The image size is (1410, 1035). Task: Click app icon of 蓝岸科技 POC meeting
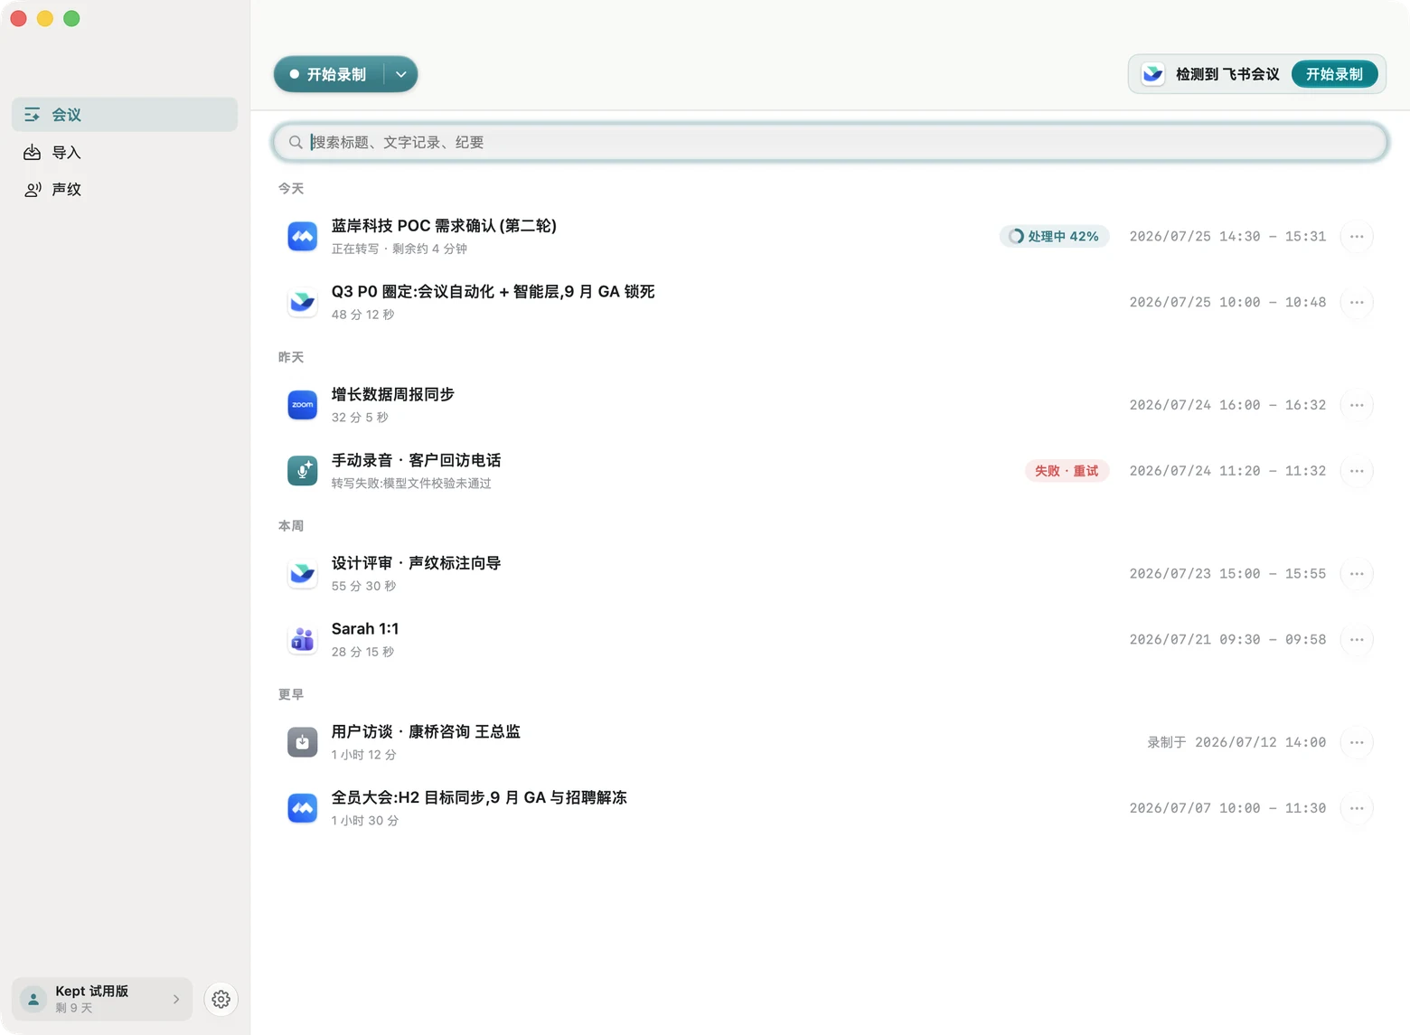click(x=302, y=236)
